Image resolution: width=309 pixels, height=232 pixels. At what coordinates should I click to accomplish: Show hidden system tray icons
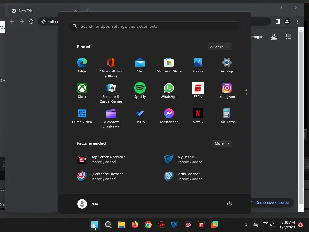click(246, 225)
